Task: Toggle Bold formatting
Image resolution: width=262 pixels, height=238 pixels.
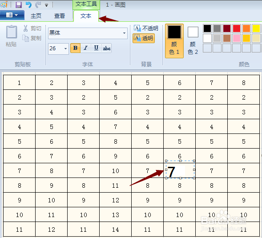Action: point(75,48)
